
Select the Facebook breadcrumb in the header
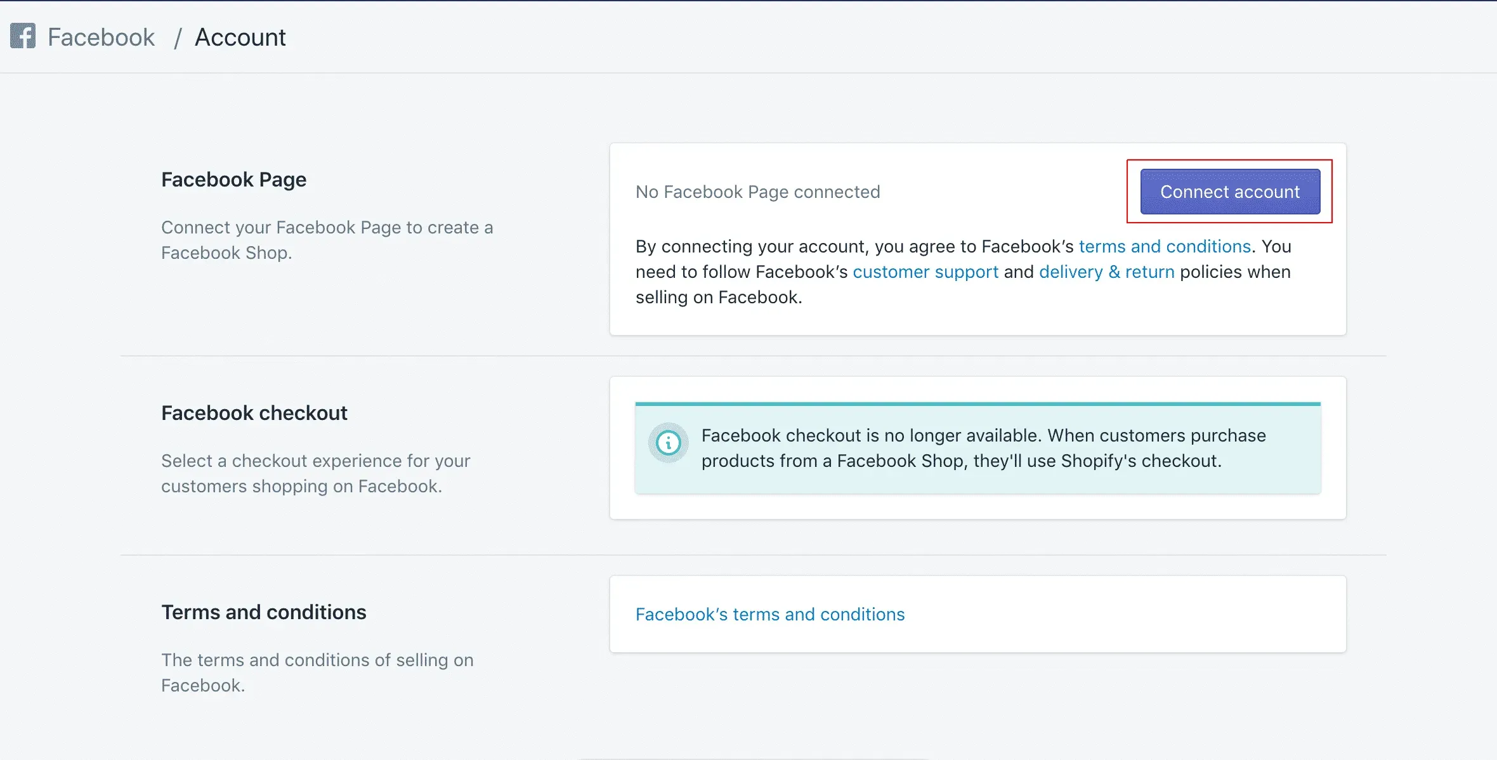coord(101,37)
